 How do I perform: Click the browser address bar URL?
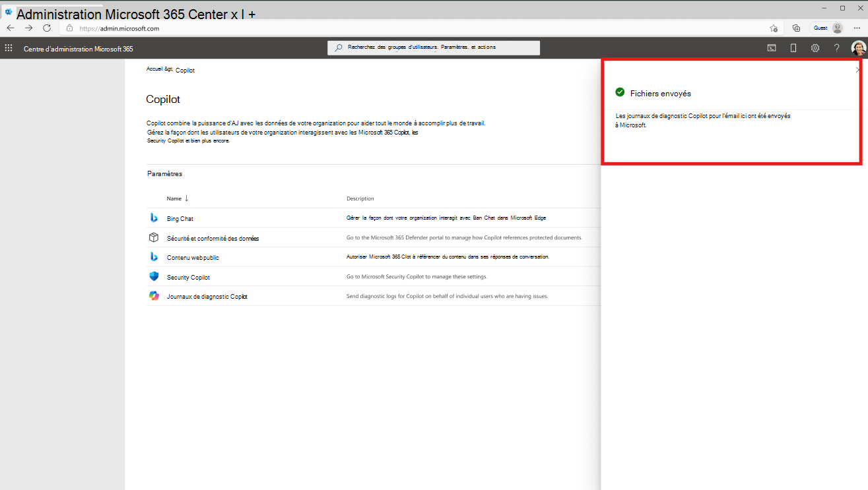point(119,28)
